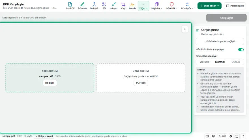Viewport: 249px width, 140px height.
Task: Open the Sıkıştır compress tool
Action: [x=114, y=6]
